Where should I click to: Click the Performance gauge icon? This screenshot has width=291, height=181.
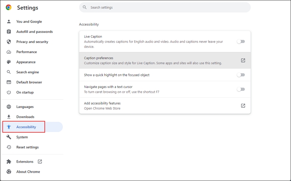coord(9,52)
